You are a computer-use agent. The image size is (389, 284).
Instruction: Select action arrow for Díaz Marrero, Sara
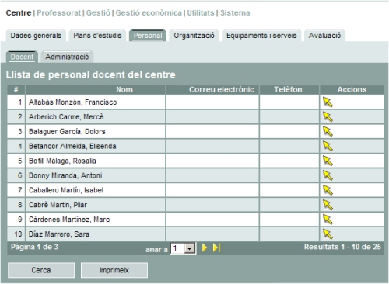point(328,234)
